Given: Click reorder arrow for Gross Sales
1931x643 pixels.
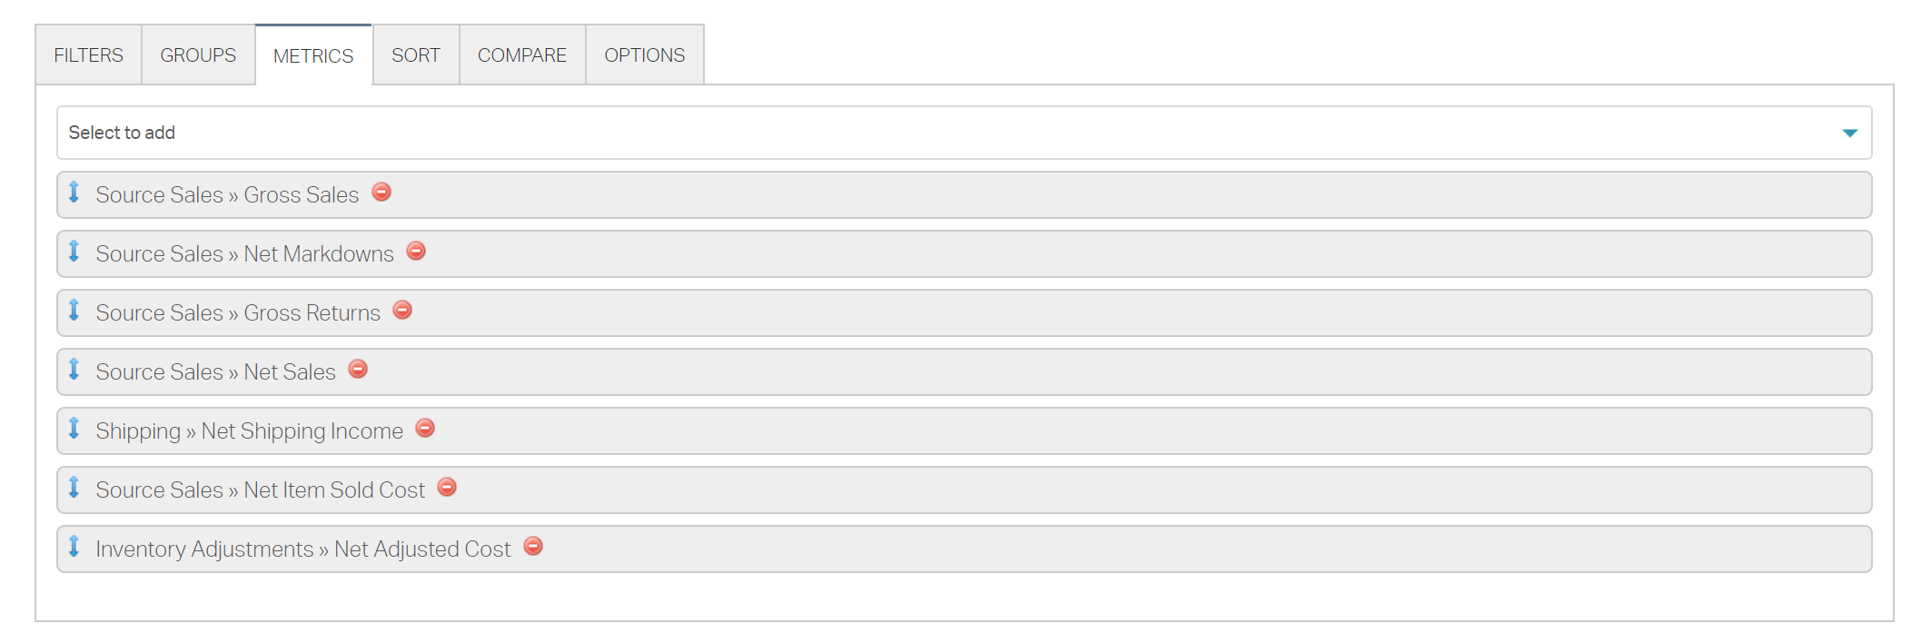Looking at the screenshot, I should (x=74, y=193).
